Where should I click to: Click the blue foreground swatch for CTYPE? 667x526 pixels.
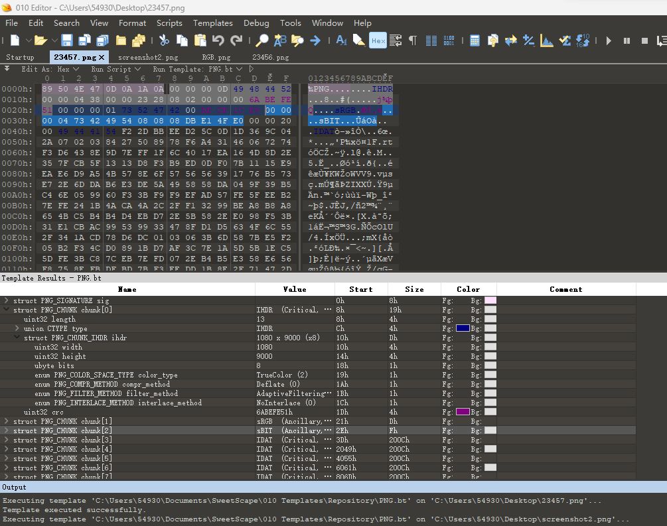click(463, 328)
